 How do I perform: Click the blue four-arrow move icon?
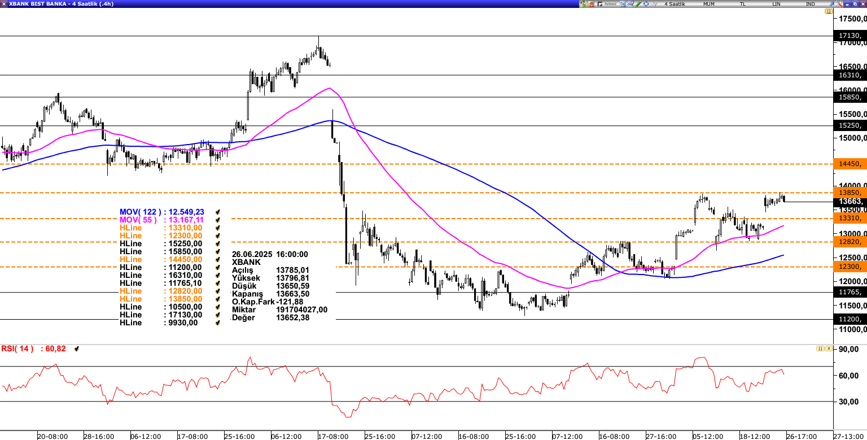click(646, 4)
